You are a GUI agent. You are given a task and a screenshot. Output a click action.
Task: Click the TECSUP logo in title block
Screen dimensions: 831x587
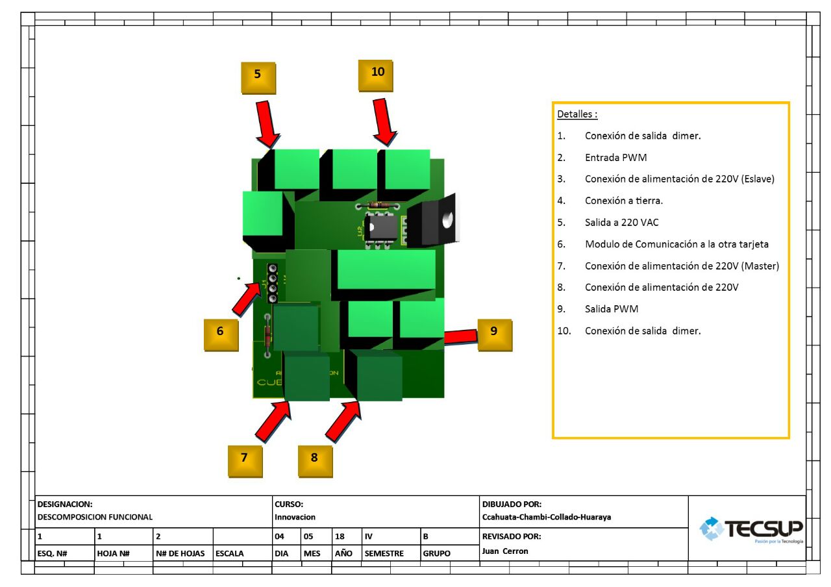pyautogui.click(x=751, y=529)
